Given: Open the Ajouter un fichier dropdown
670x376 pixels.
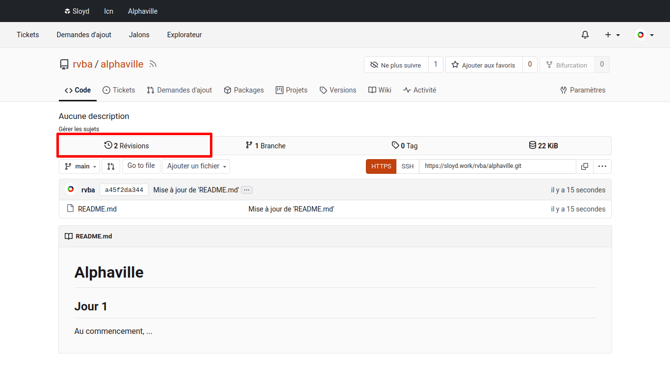Looking at the screenshot, I should (x=196, y=166).
